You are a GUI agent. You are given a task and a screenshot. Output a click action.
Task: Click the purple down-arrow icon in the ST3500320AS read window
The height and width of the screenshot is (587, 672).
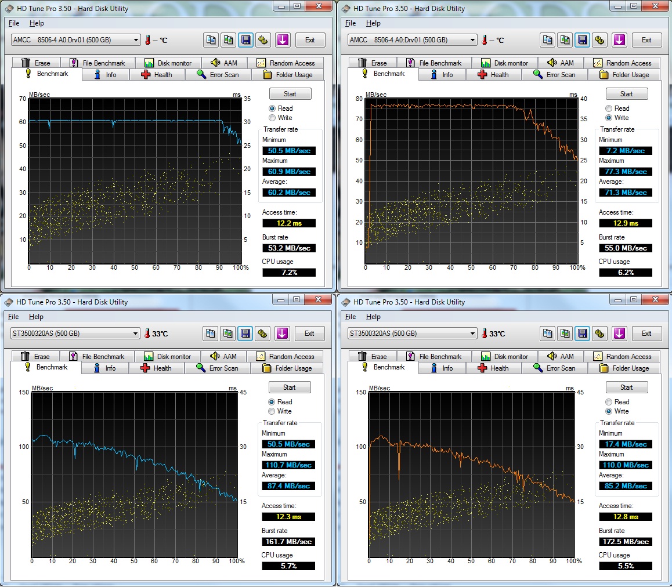point(282,334)
